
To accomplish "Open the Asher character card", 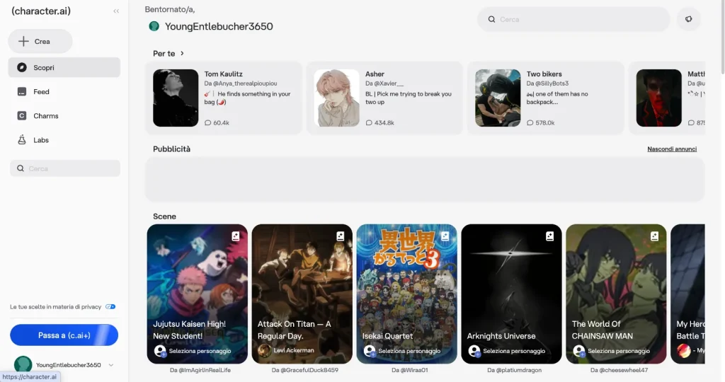I will coord(384,98).
